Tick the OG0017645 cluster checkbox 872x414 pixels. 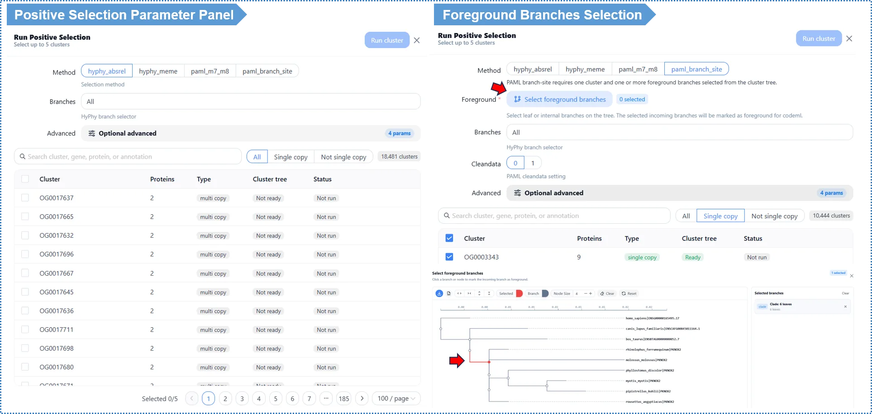[25, 292]
